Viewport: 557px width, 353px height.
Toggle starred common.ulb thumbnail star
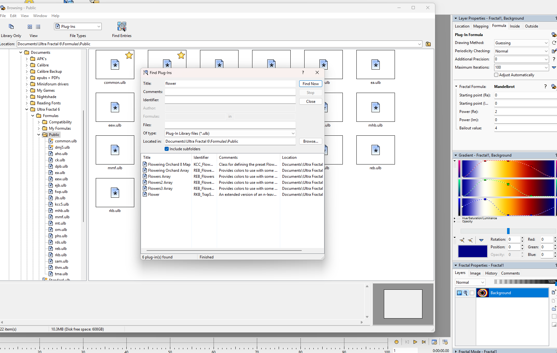(x=129, y=55)
